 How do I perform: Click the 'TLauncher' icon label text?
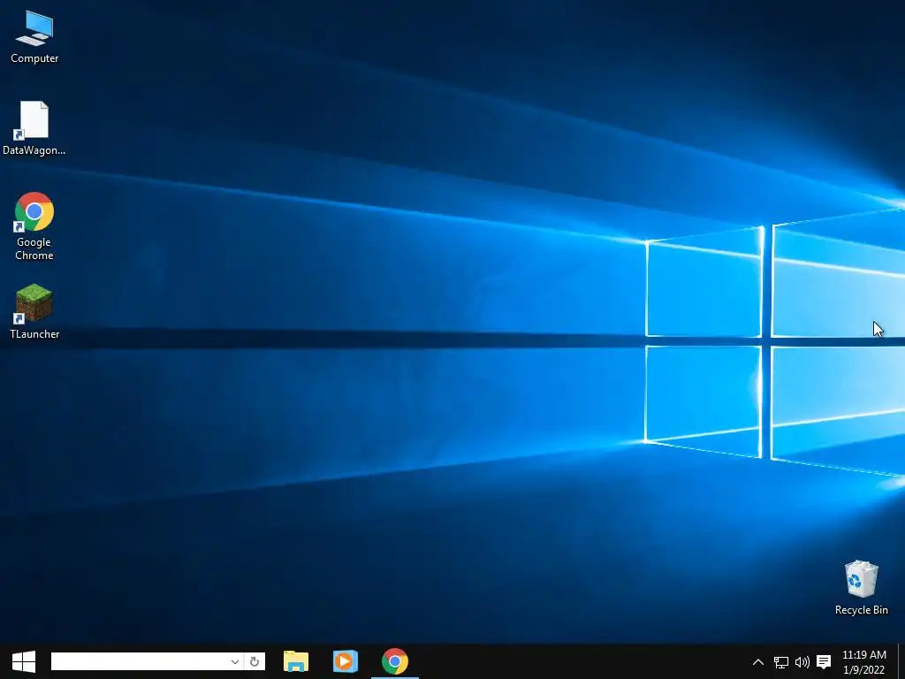[34, 334]
